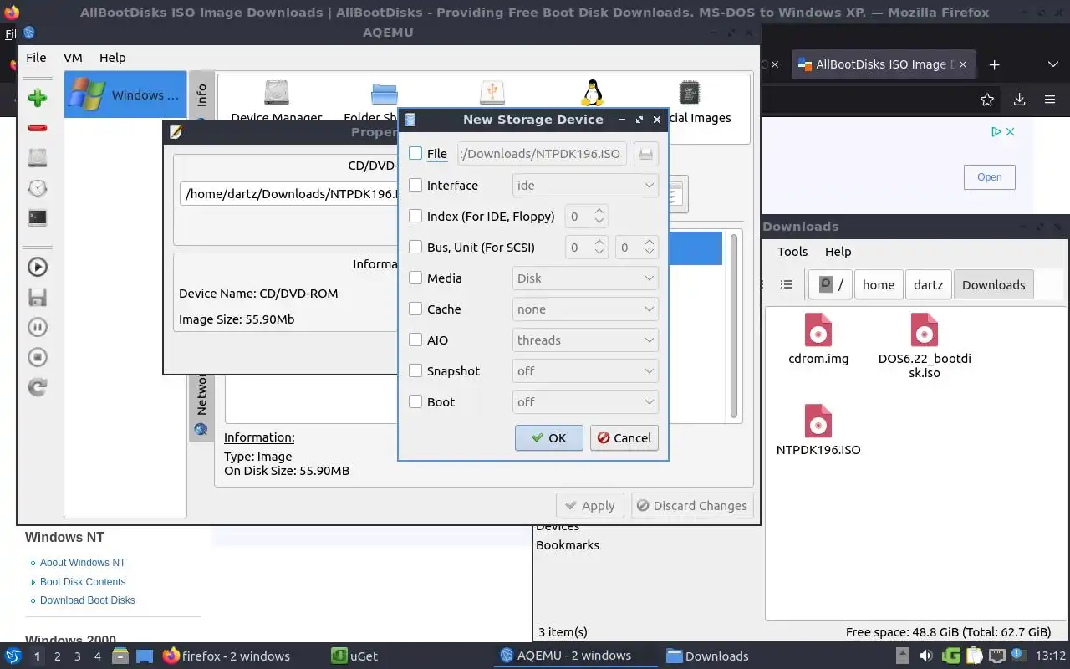1070x669 pixels.
Task: Open the Help menu in Downloads window
Action: coord(838,252)
